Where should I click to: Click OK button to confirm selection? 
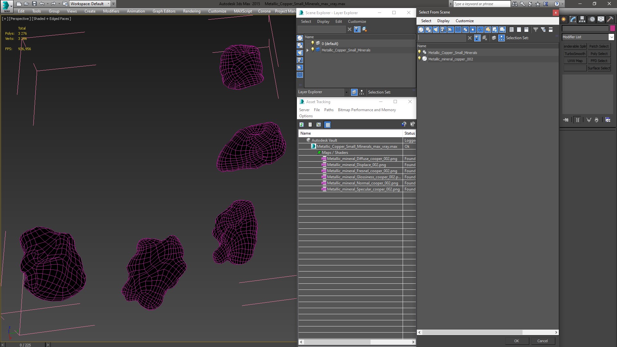pos(516,341)
